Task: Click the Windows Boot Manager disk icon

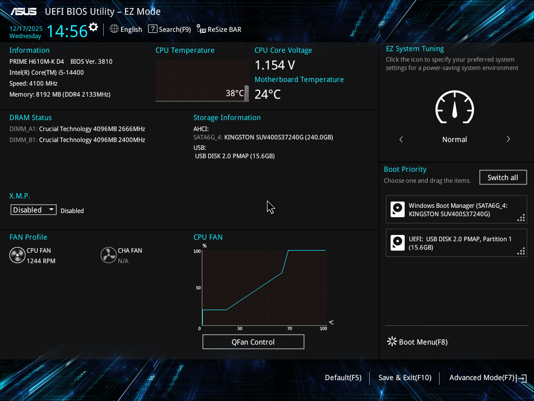Action: 397,209
